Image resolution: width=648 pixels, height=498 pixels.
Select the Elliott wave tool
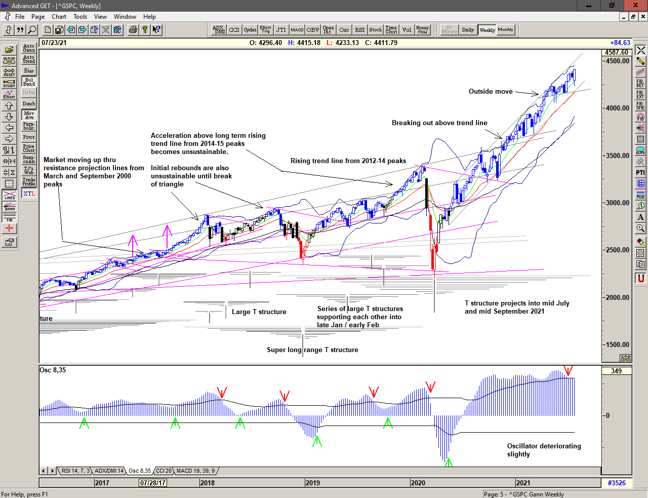pyautogui.click(x=9, y=94)
